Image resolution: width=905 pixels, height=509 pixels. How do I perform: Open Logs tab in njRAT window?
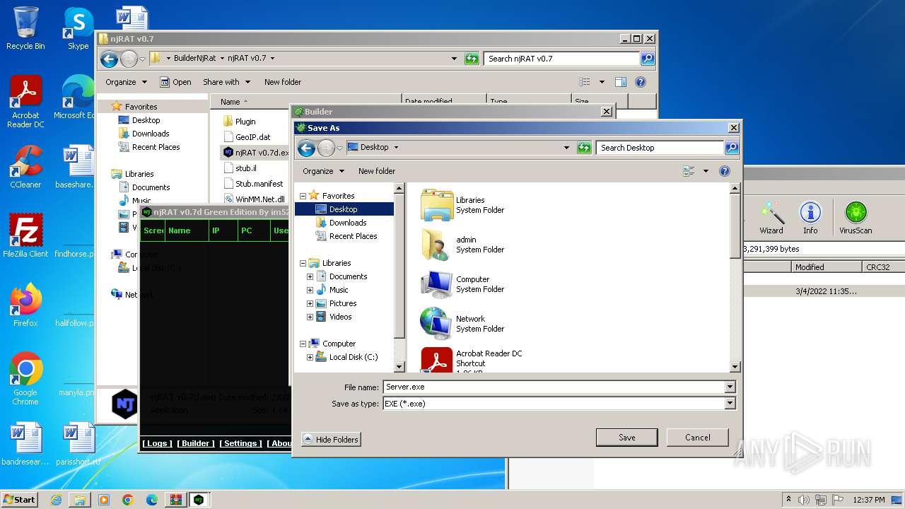click(157, 443)
